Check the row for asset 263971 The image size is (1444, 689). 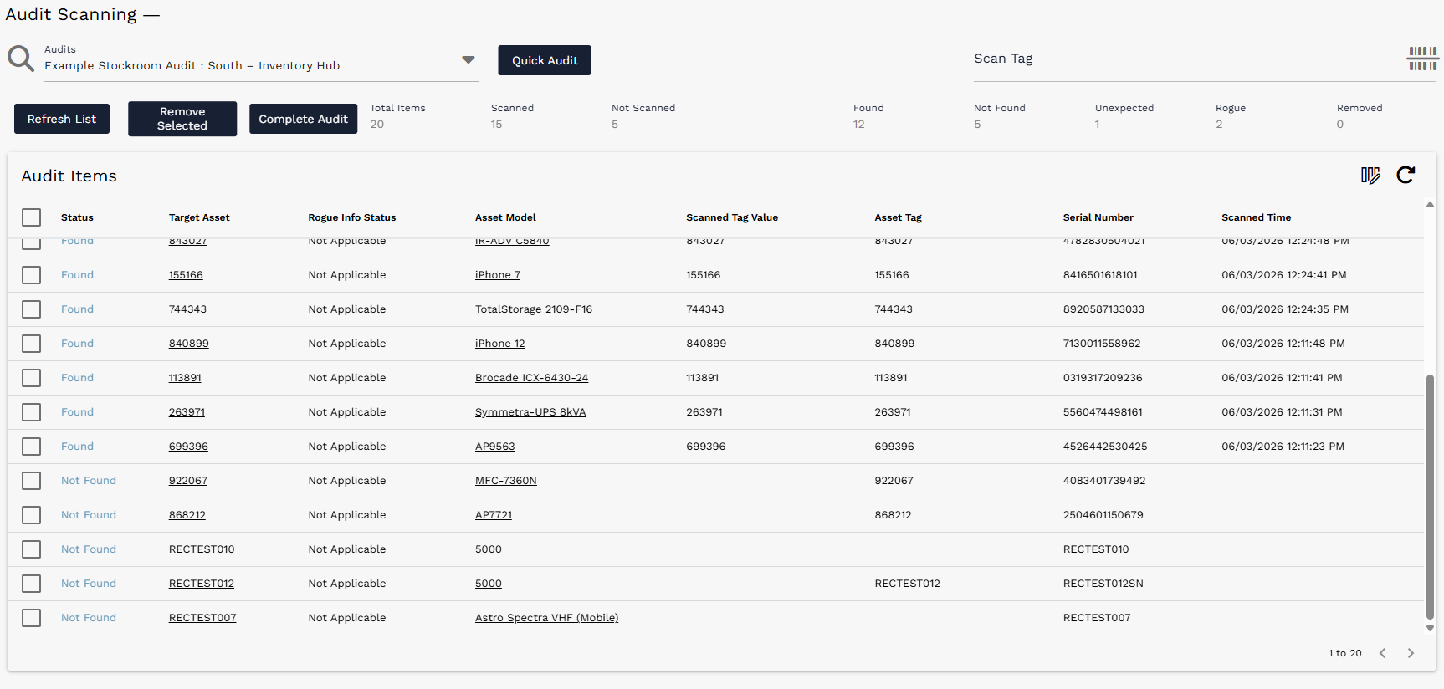tap(32, 412)
